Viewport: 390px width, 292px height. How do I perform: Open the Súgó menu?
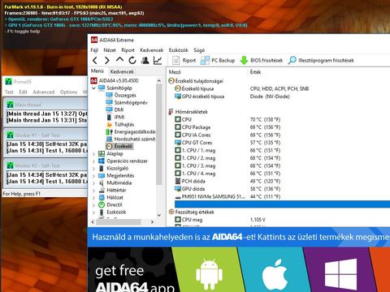(199, 50)
